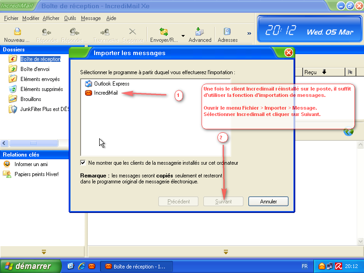Viewport: 364px width, 273px height.
Task: Click the 20:12 clock display panel
Action: pyautogui.click(x=309, y=30)
